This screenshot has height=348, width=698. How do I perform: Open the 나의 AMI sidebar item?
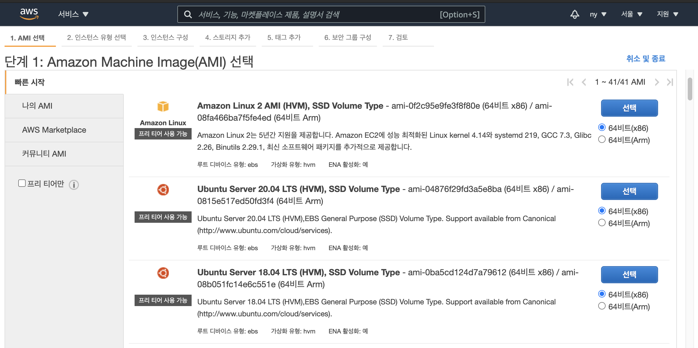point(64,106)
